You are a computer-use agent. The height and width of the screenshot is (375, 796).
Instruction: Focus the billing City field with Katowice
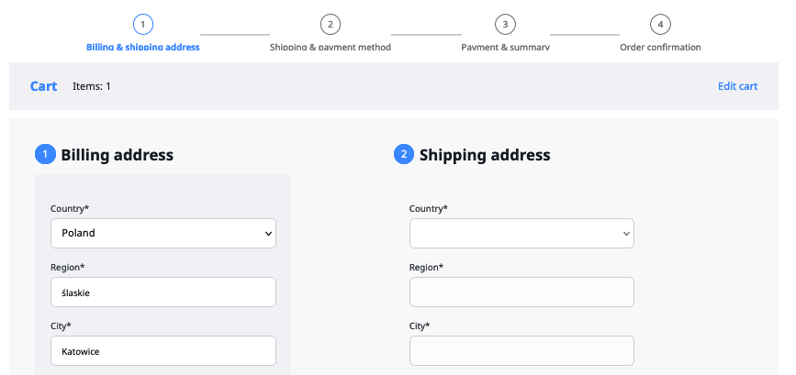click(x=163, y=351)
